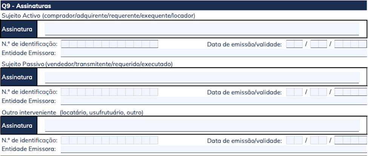Screen dimensions: 368x156
Task: Click the Assinatura label under Sujeito Activo
Action: click(17, 29)
